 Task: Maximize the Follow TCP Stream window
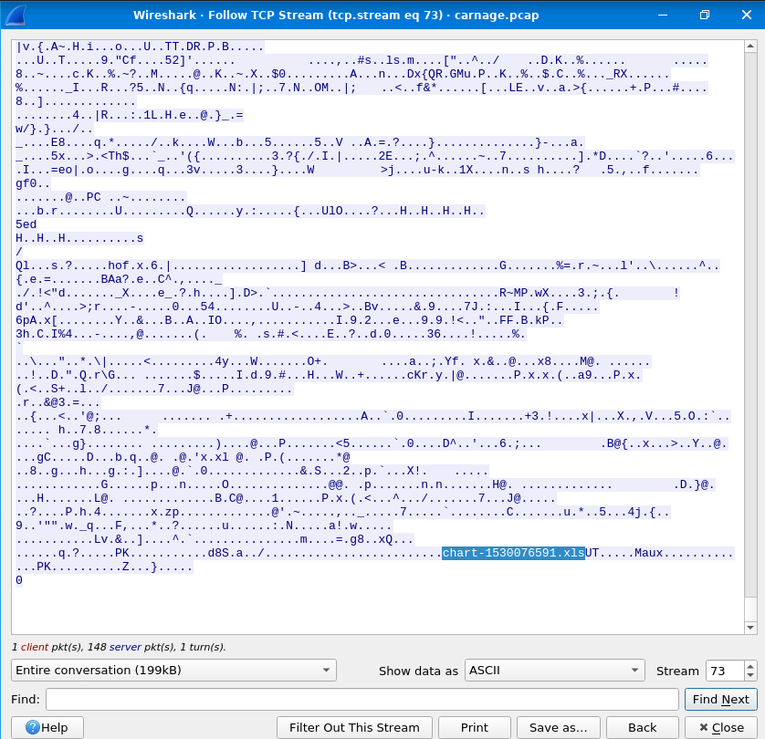pyautogui.click(x=705, y=16)
